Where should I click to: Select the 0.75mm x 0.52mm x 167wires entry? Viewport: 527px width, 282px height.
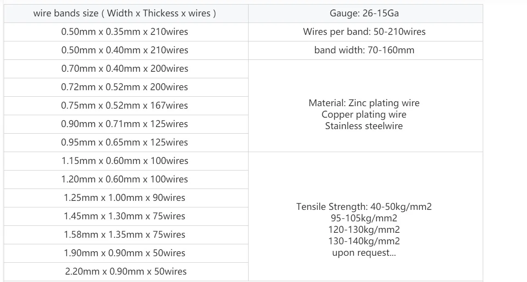[124, 105]
